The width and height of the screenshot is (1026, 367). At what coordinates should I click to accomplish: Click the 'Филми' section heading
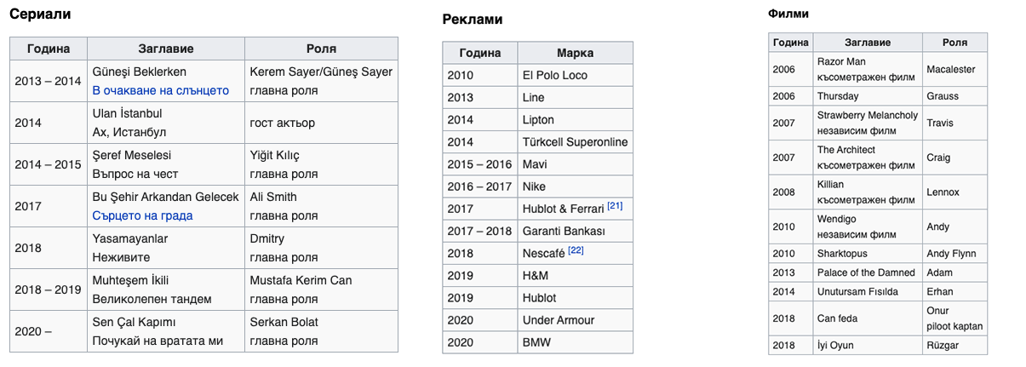(x=788, y=14)
